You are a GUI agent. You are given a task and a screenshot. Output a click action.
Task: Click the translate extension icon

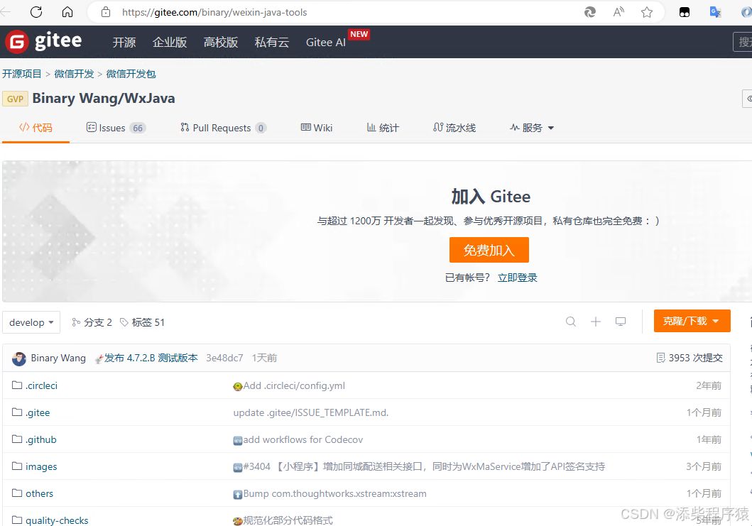click(x=716, y=12)
